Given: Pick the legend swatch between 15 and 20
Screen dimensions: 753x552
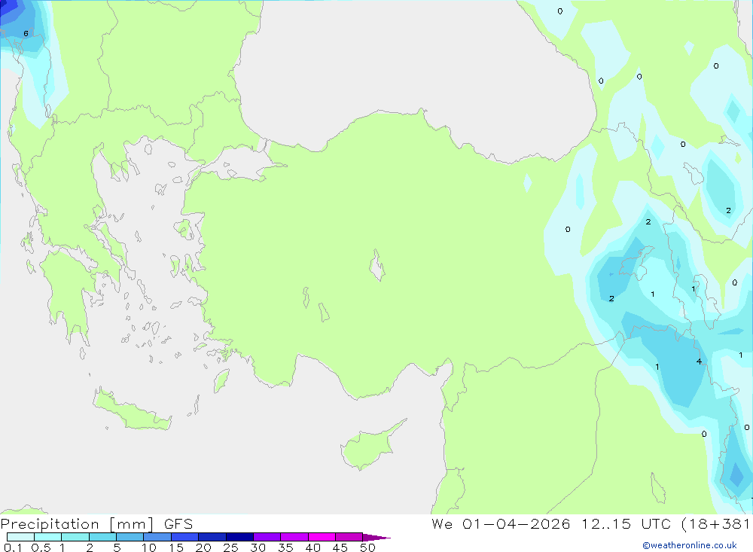Looking at the screenshot, I should click(x=185, y=537).
